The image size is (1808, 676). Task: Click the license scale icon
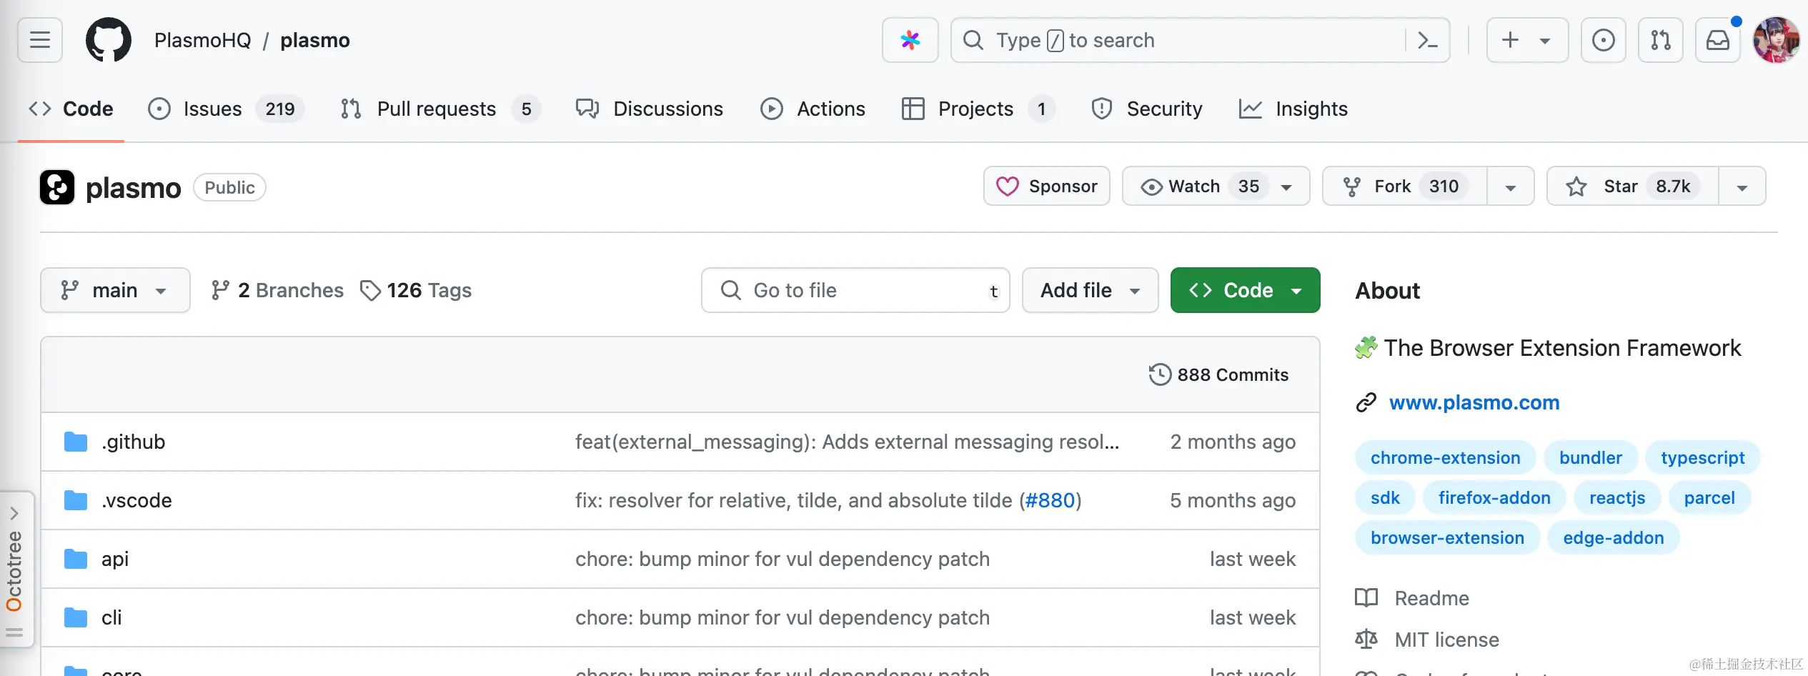[1366, 639]
